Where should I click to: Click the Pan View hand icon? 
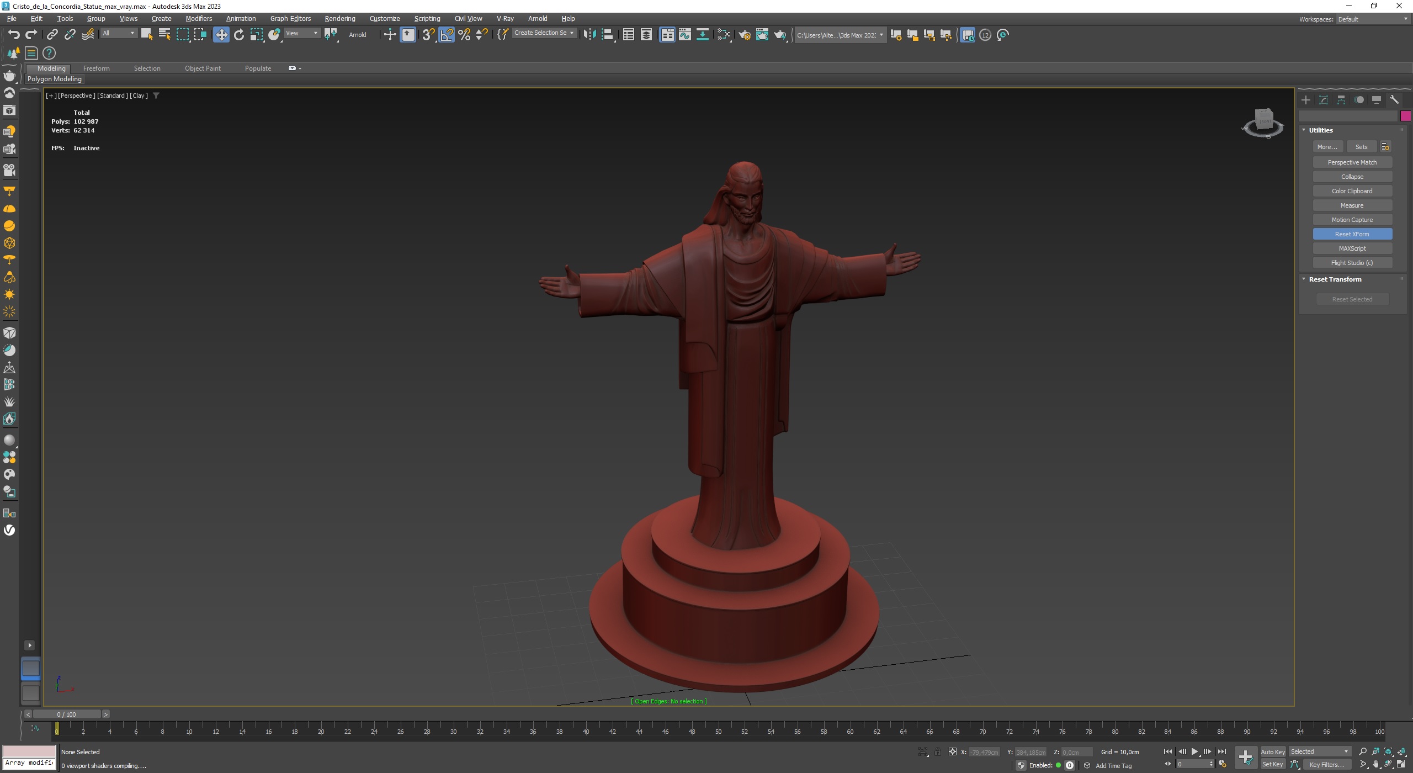click(1376, 764)
